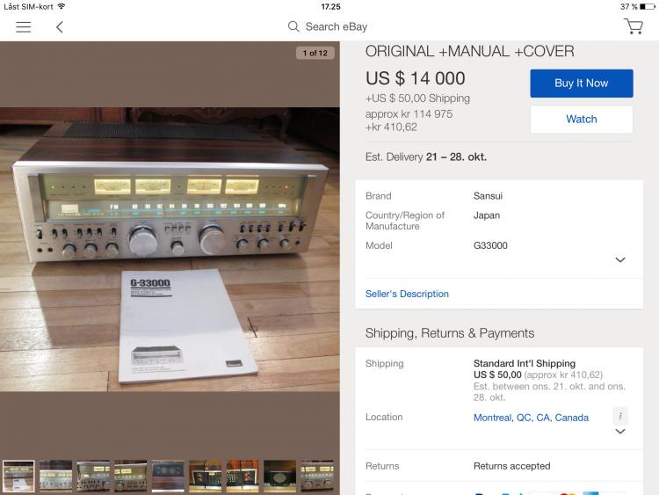Tap the Wi-Fi status icon
This screenshot has width=659, height=495.
[62, 6]
